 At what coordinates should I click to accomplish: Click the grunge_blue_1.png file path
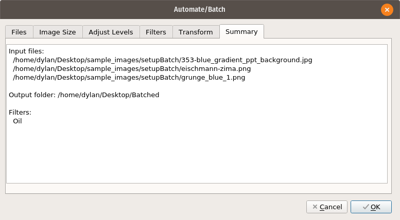tap(129, 78)
